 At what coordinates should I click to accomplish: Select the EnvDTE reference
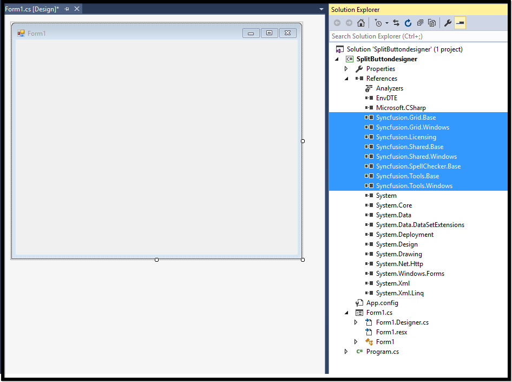(386, 98)
